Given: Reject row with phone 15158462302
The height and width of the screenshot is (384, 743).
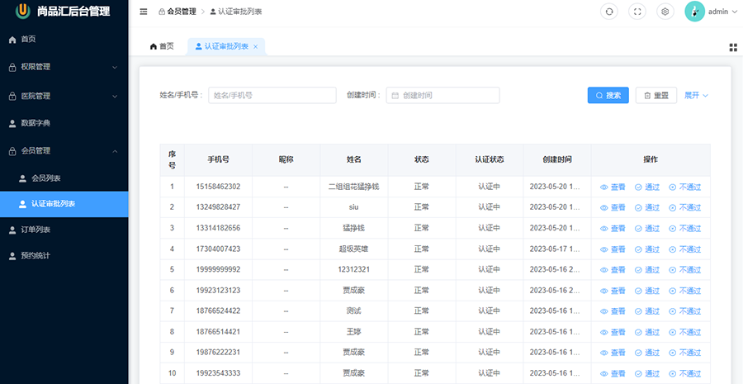Looking at the screenshot, I should pyautogui.click(x=684, y=187).
